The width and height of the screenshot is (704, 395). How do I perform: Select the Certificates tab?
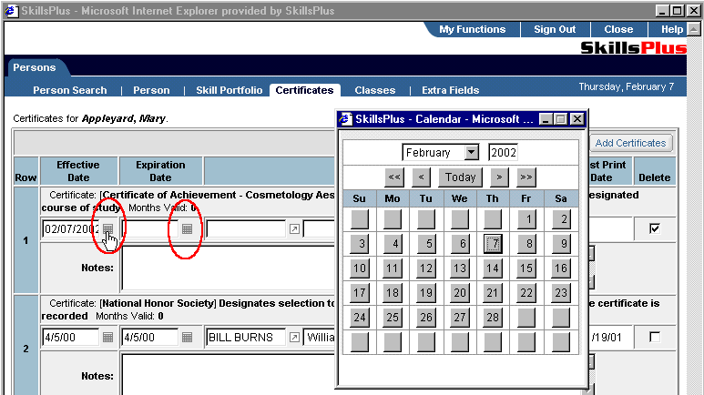coord(304,90)
